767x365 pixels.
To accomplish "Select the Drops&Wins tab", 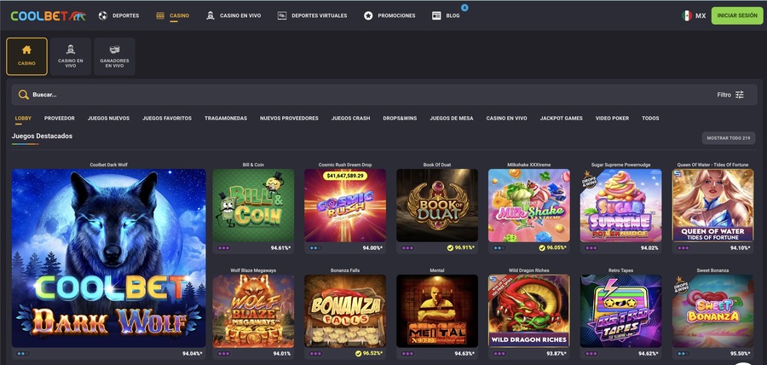I will tap(400, 119).
